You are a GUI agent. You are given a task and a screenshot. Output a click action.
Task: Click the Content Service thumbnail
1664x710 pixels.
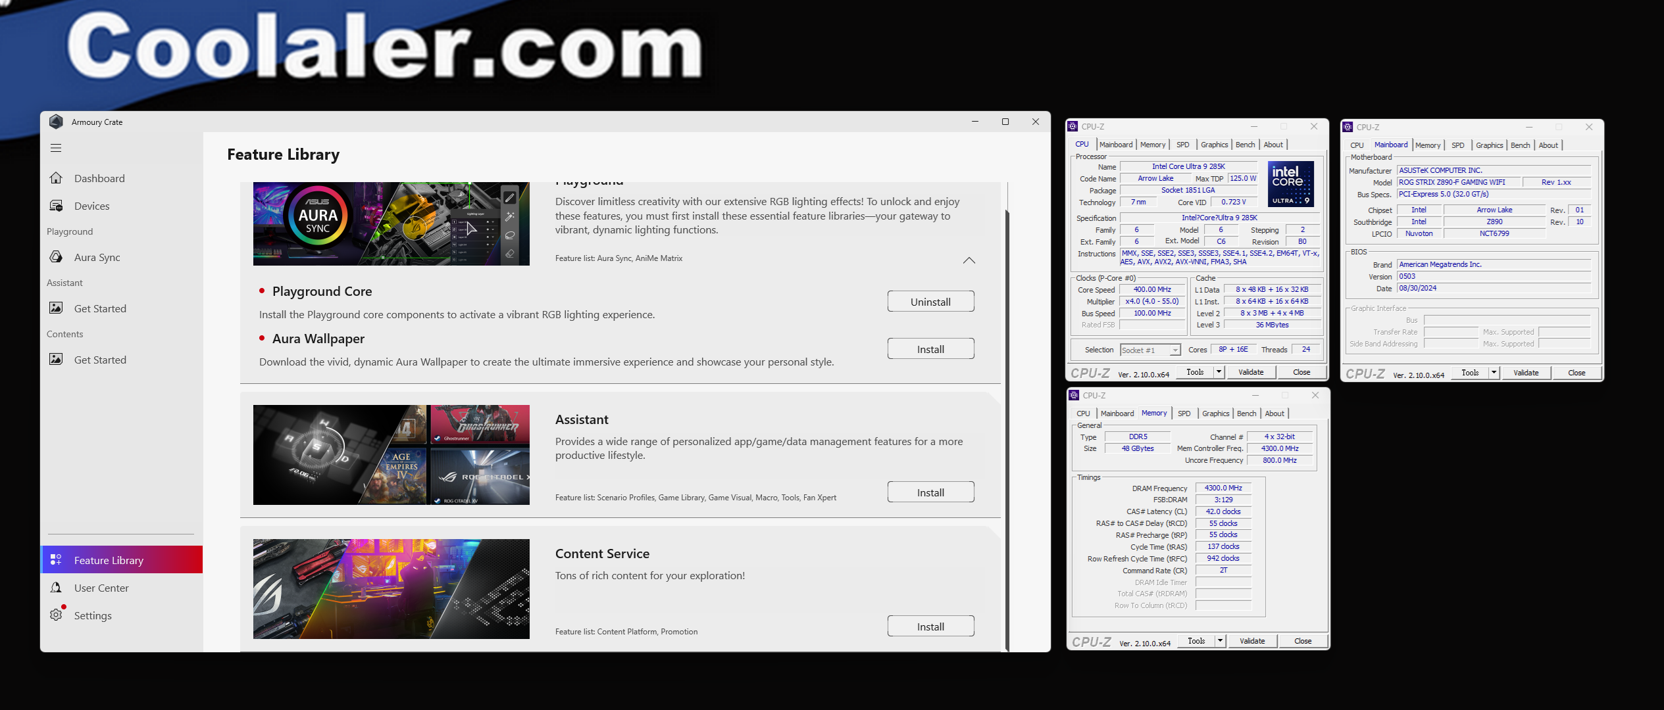pyautogui.click(x=391, y=589)
